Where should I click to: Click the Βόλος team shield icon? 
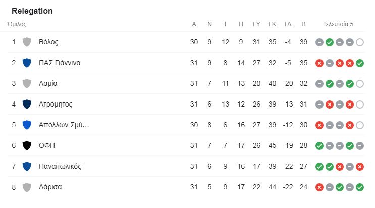27,42
